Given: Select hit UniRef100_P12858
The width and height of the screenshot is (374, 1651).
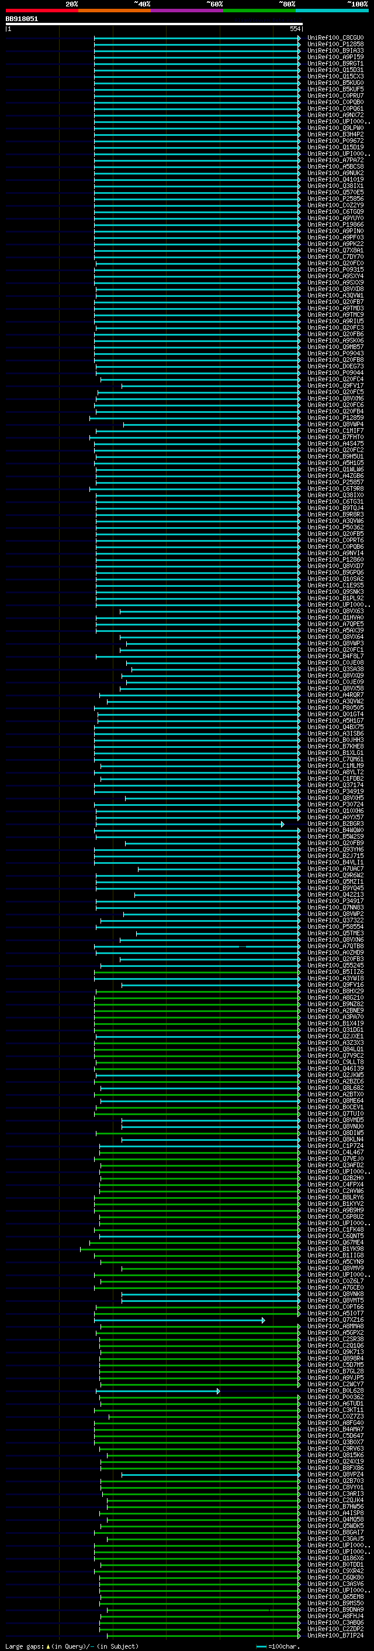Looking at the screenshot, I should (335, 45).
